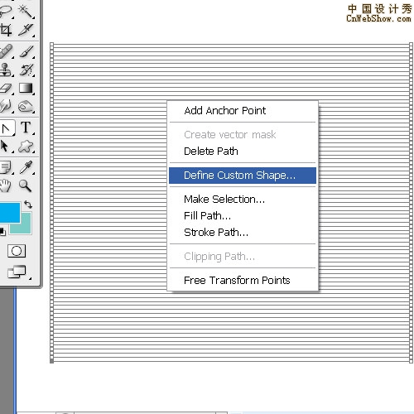Change the screen mode
The image size is (414, 414).
coord(17,272)
